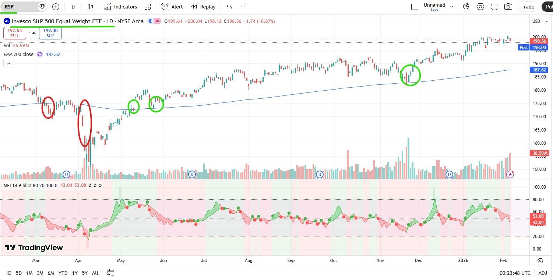Screen dimensions: 553x280
Task: Start bar Replay mode
Action: (204, 7)
